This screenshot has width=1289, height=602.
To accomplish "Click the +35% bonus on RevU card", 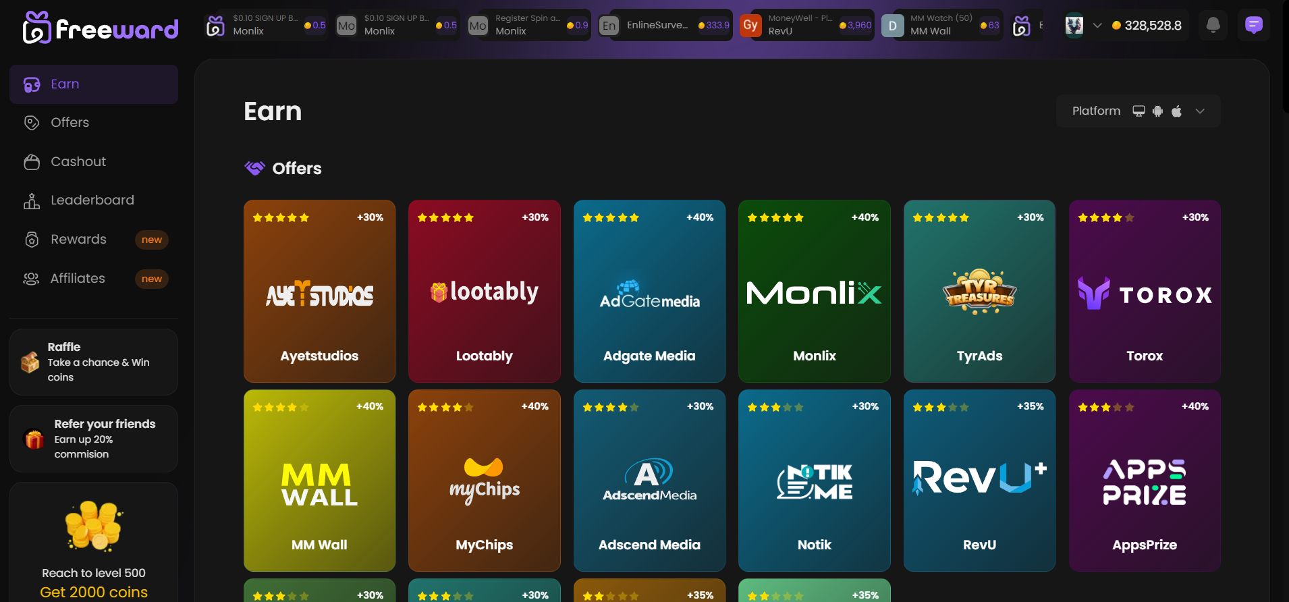I will (1031, 406).
